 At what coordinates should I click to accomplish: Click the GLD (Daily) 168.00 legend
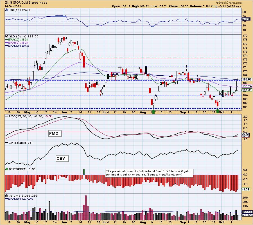pyautogui.click(x=24, y=37)
